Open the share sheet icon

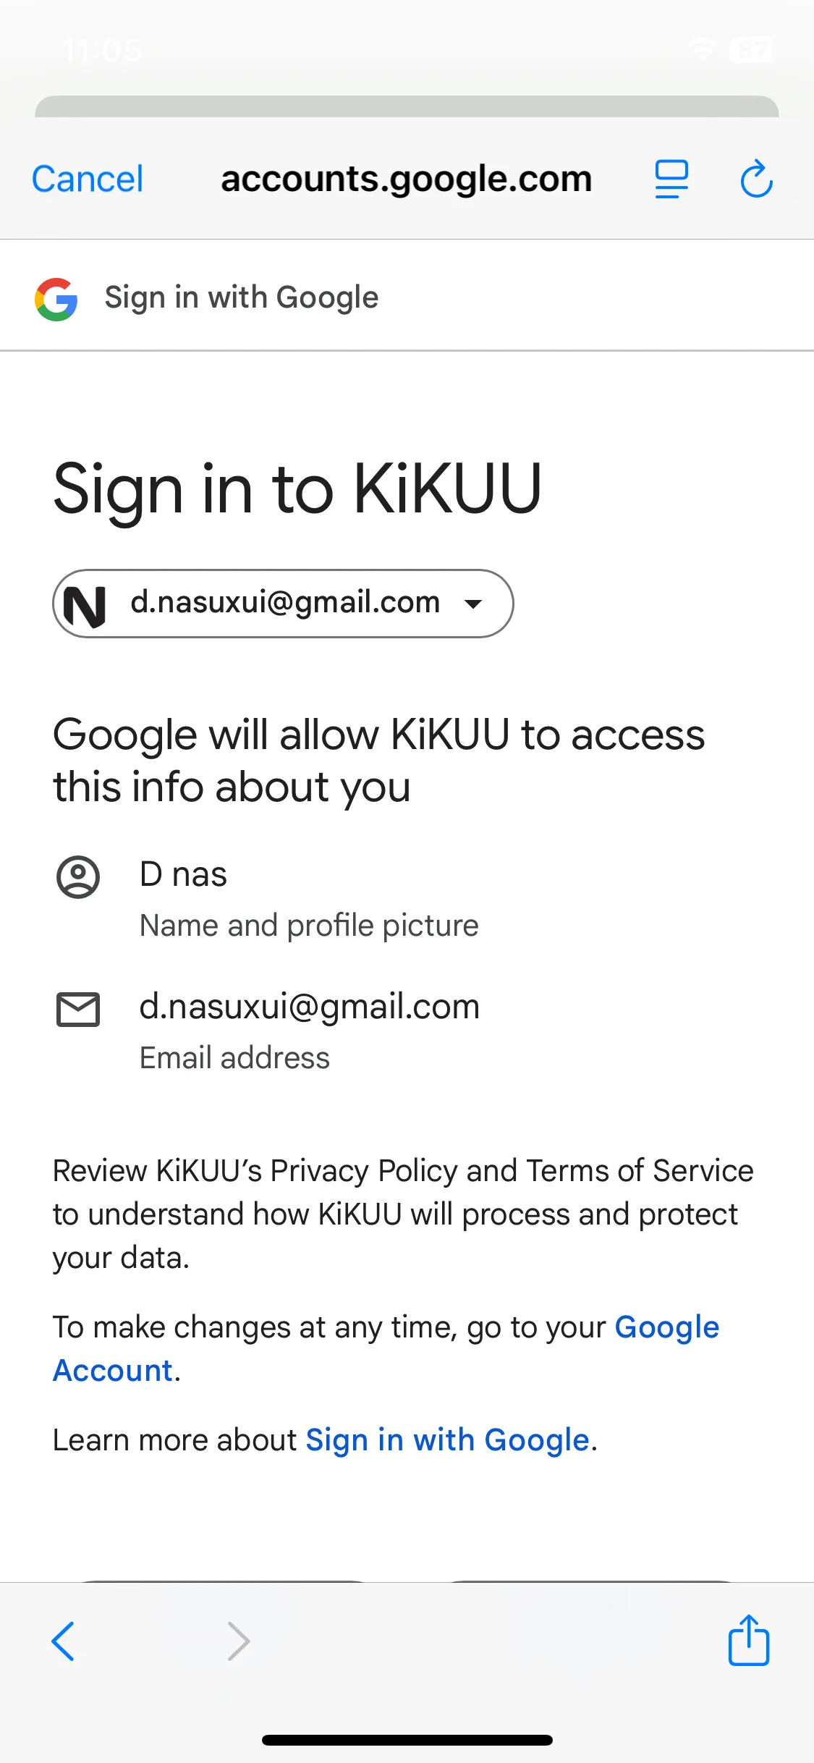(x=748, y=1641)
